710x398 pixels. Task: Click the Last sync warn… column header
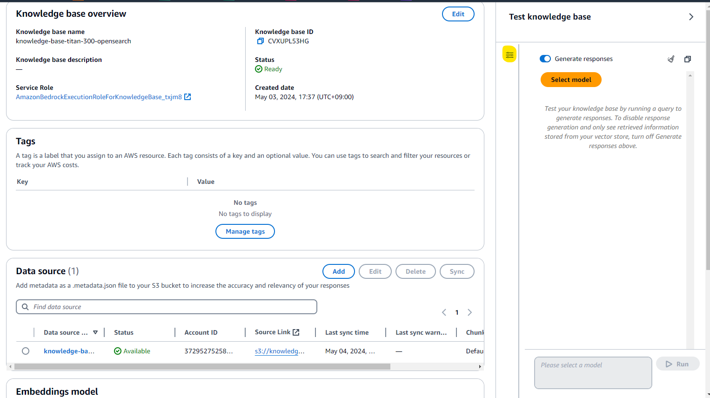pos(421,332)
